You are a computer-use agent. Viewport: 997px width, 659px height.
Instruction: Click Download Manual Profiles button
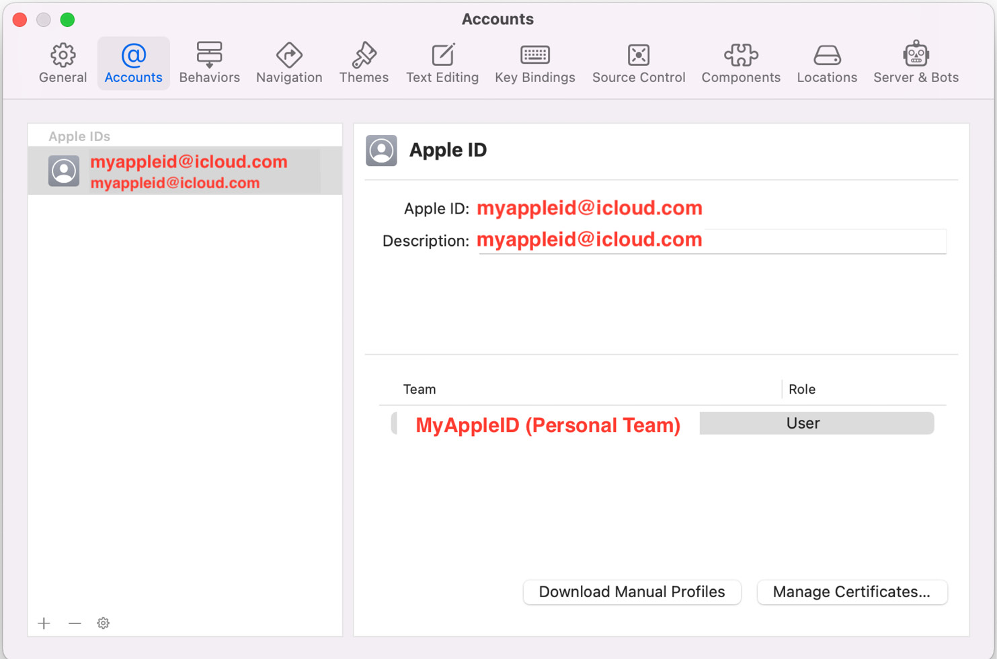coord(632,592)
